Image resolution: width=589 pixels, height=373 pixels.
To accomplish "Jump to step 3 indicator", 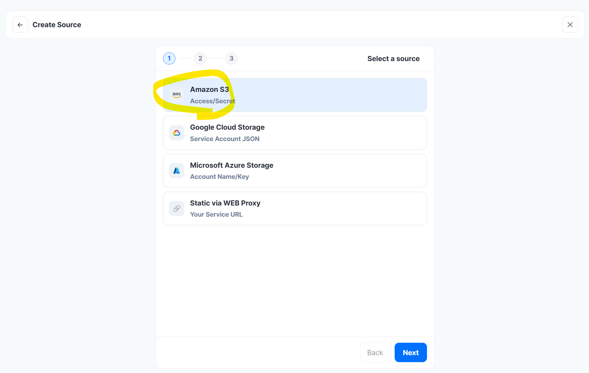I will coord(231,58).
